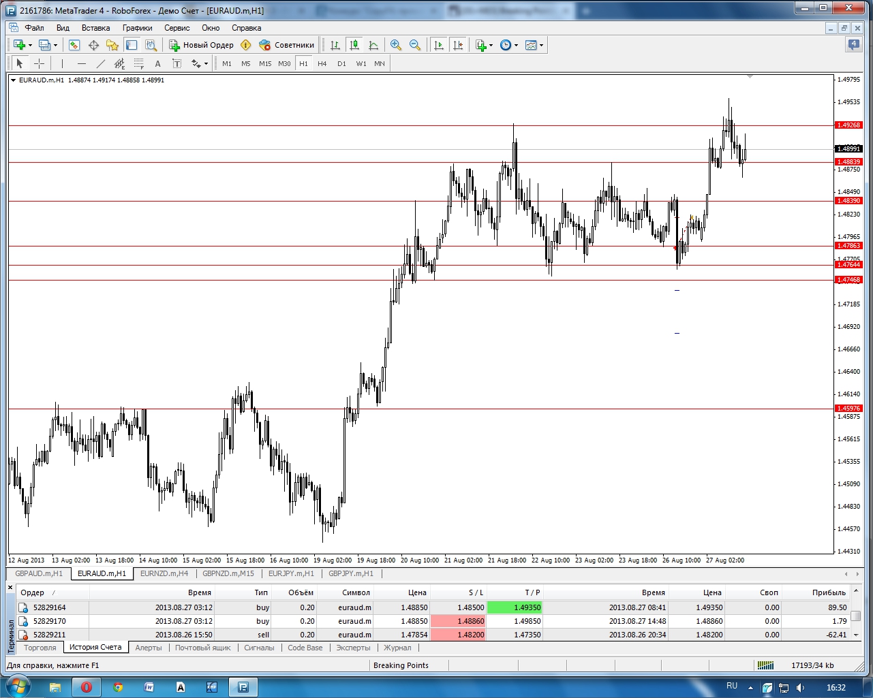Toggle the Navigator star-folder icon
The height and width of the screenshot is (698, 873).
(x=112, y=45)
